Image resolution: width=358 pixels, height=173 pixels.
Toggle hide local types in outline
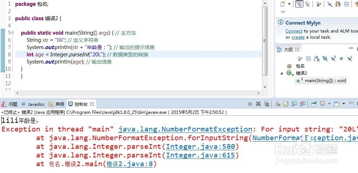tap(350, 59)
